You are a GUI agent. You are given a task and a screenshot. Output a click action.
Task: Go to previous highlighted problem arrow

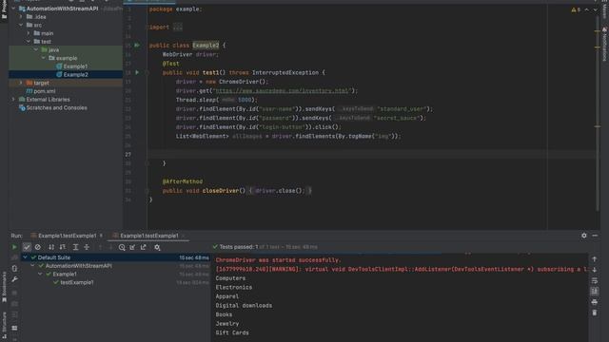(586, 9)
